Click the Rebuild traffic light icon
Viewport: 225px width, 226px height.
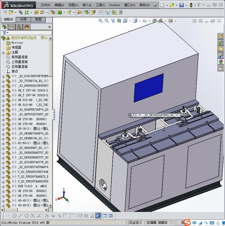[191, 5]
